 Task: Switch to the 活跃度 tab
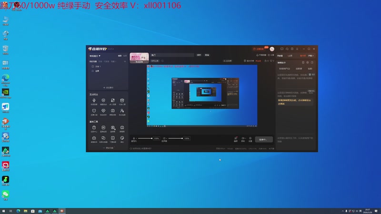[299, 68]
